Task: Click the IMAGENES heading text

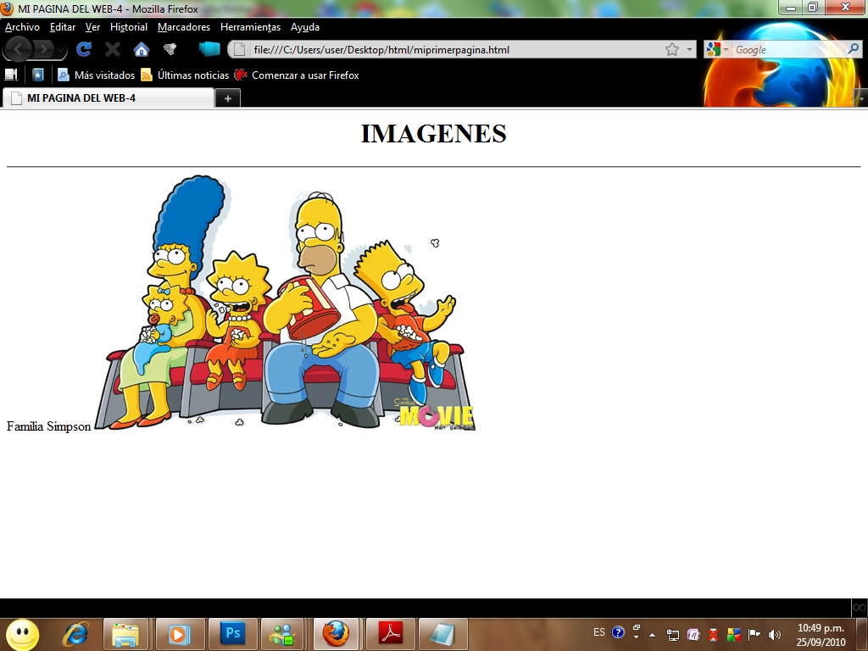Action: (433, 133)
